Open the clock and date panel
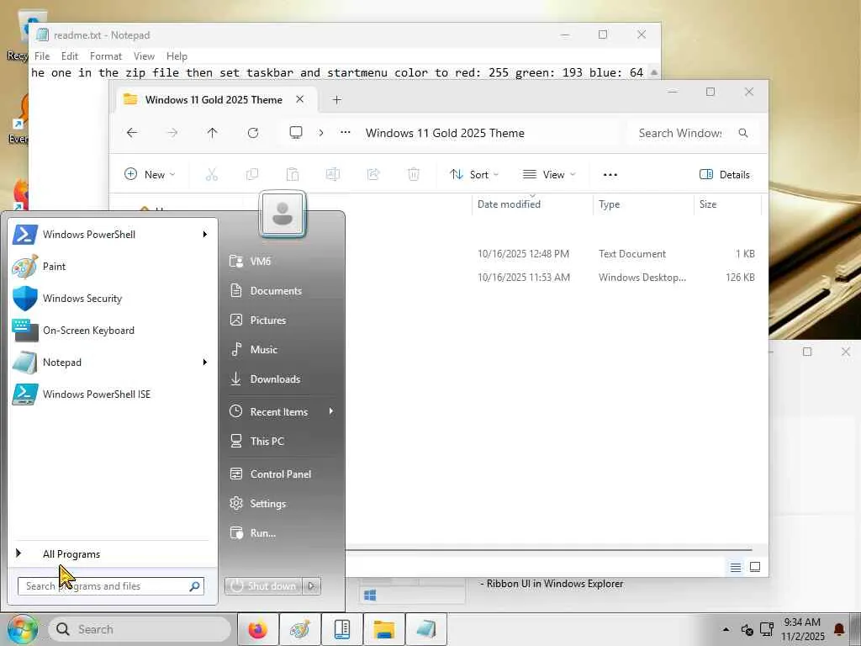 click(x=802, y=629)
